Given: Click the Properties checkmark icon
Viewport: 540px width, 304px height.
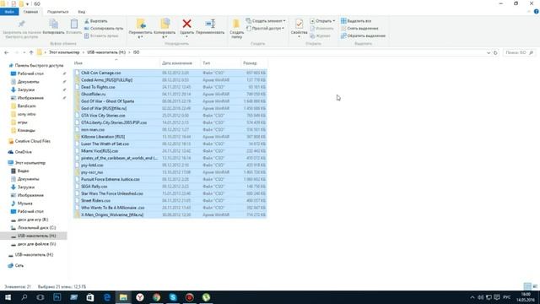Looking at the screenshot, I should (x=299, y=24).
